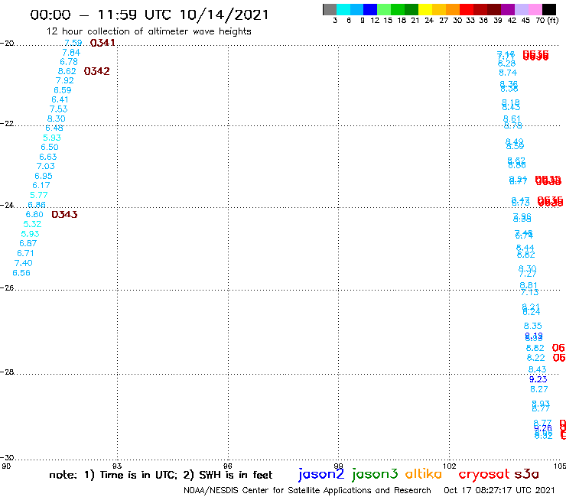The image size is (566, 497).
Task: Click the date title '00:00 – 11:59 UTC 10/14/2021'
Action: click(149, 15)
